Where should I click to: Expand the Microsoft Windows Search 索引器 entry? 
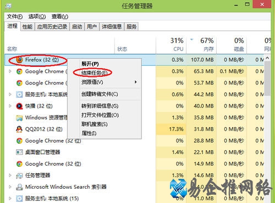[x=10, y=187]
